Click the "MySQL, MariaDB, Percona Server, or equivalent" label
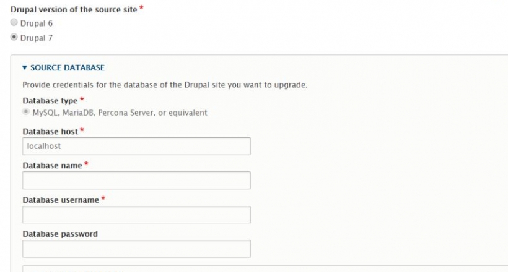The height and width of the screenshot is (272, 508). tap(120, 113)
